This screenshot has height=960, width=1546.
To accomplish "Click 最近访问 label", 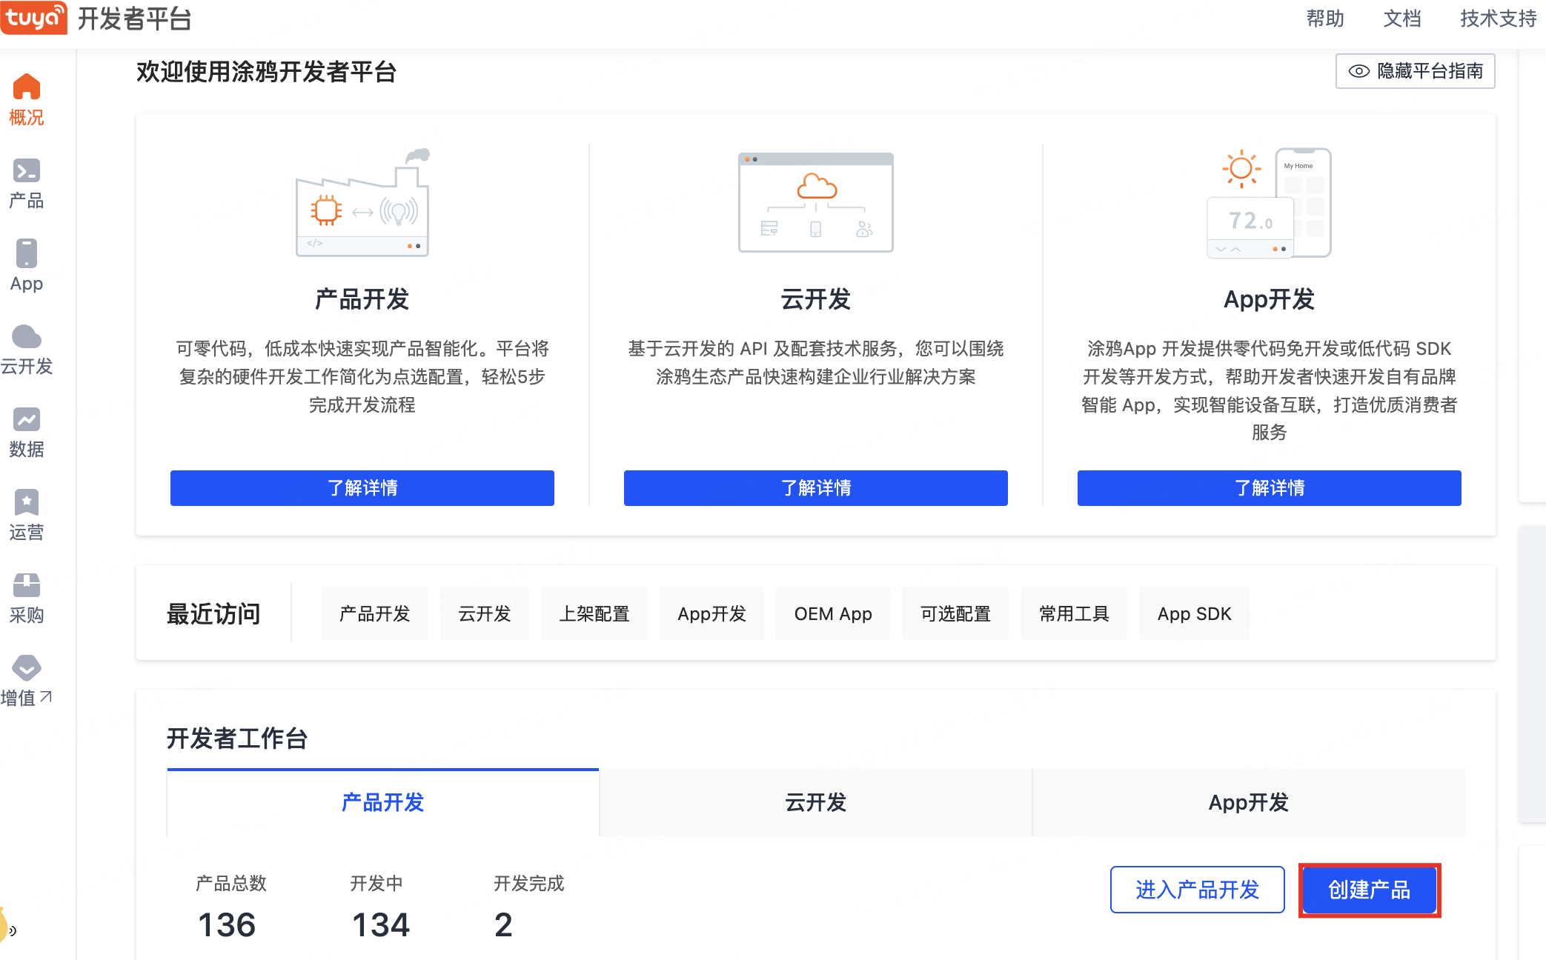I will coord(214,614).
